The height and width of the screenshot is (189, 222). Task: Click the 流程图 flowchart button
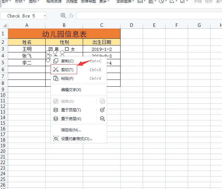pyautogui.click(x=72, y=2)
